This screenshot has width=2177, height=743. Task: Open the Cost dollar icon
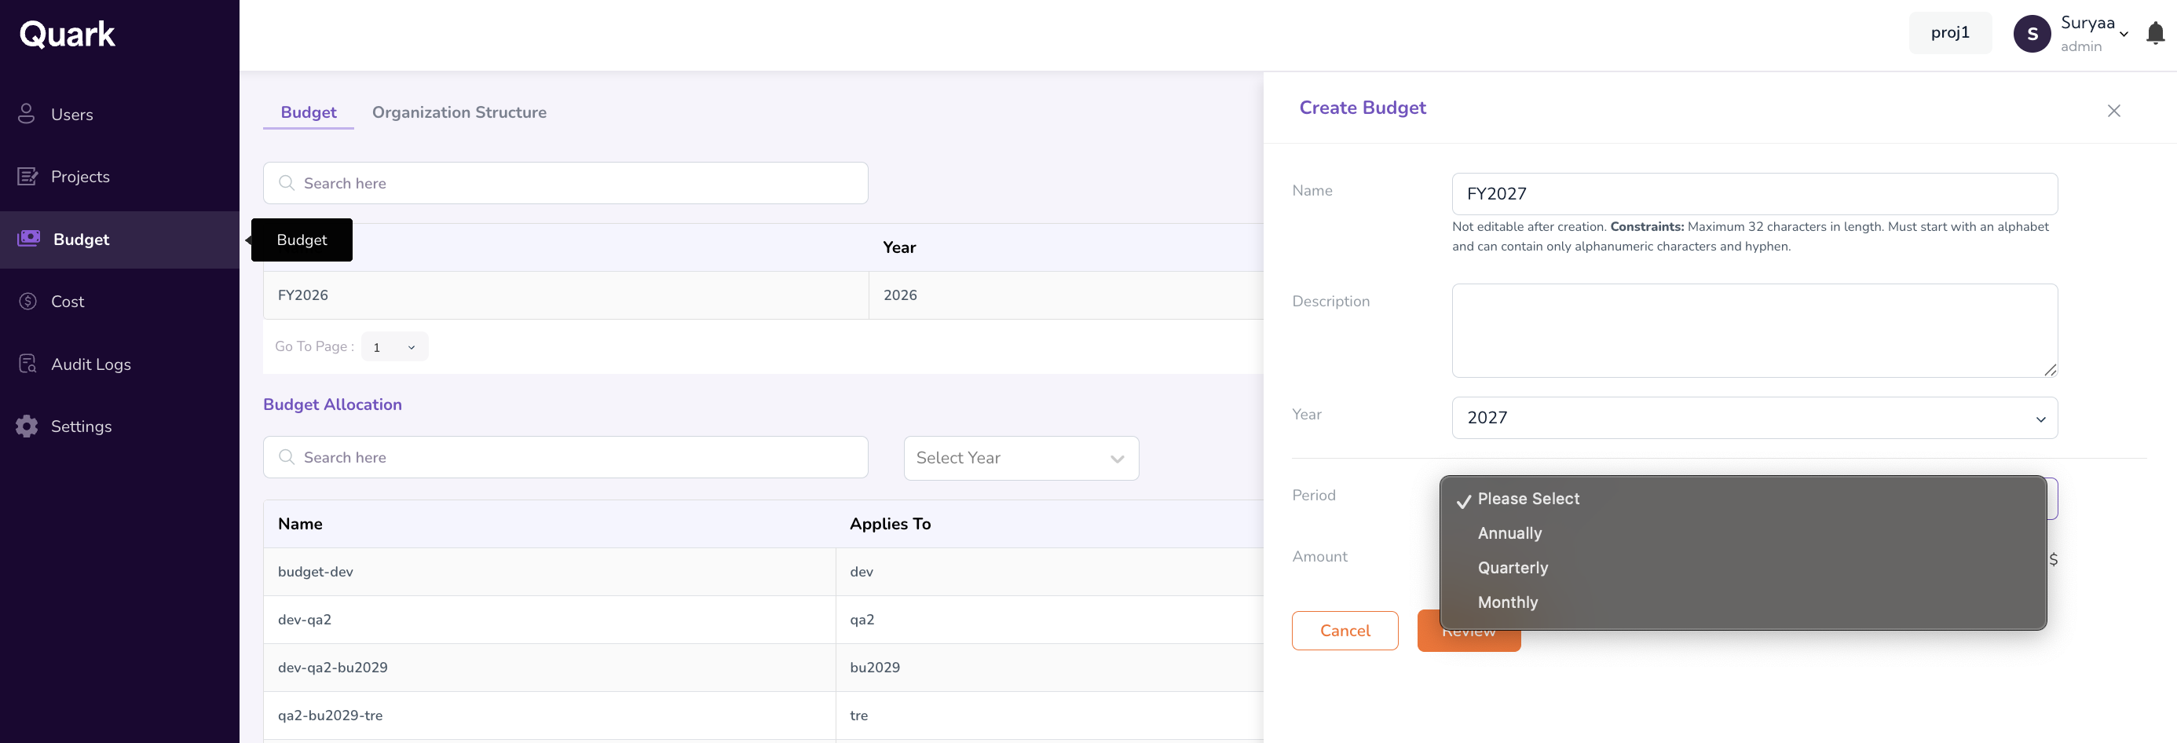pyautogui.click(x=27, y=301)
